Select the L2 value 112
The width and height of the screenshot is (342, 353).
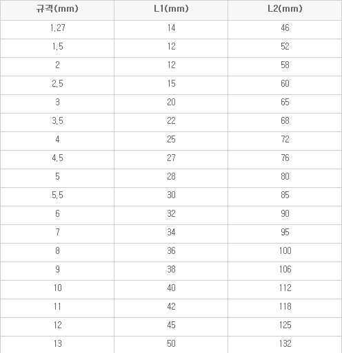pyautogui.click(x=285, y=288)
